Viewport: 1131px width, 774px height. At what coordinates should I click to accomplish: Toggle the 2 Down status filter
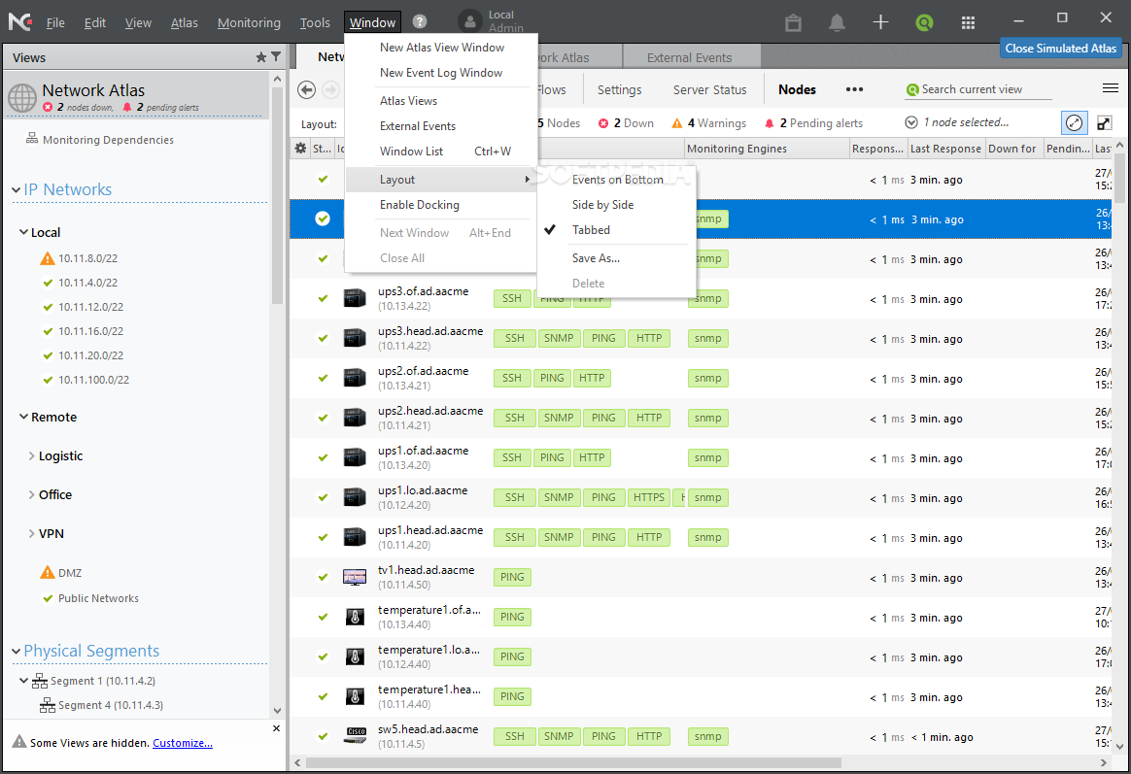(x=626, y=123)
